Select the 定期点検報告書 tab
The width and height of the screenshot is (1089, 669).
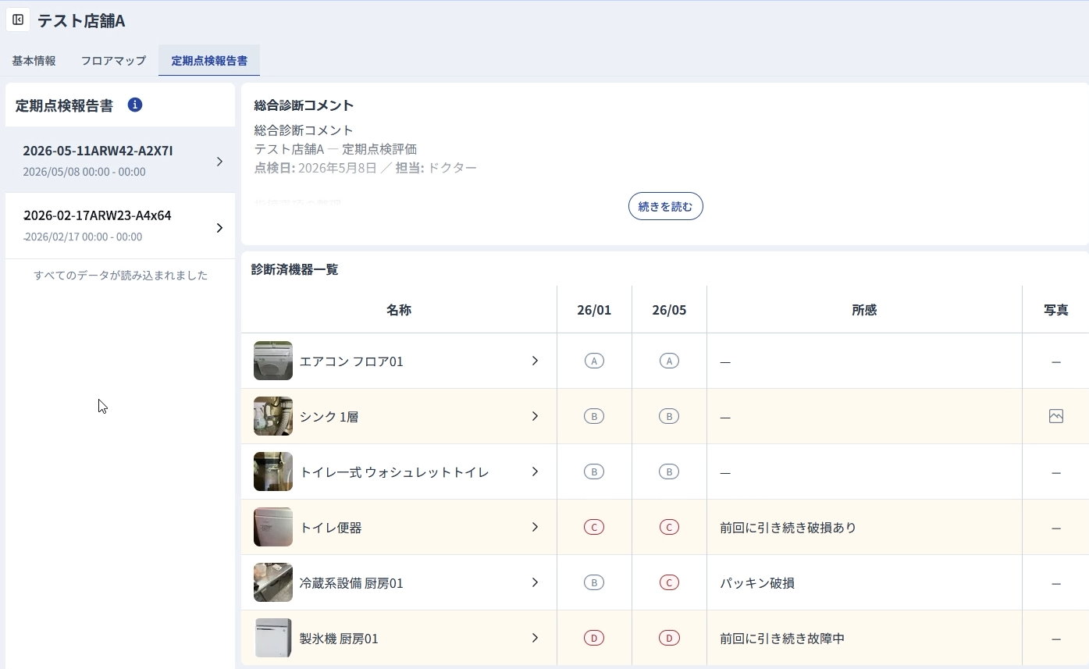[209, 60]
